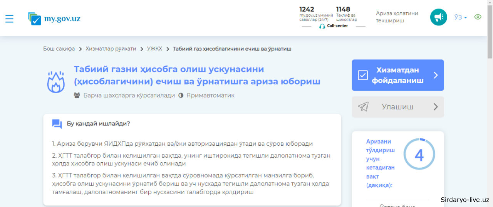The height and width of the screenshot is (207, 493).
Task: Click the paper plane share icon
Action: (x=363, y=107)
